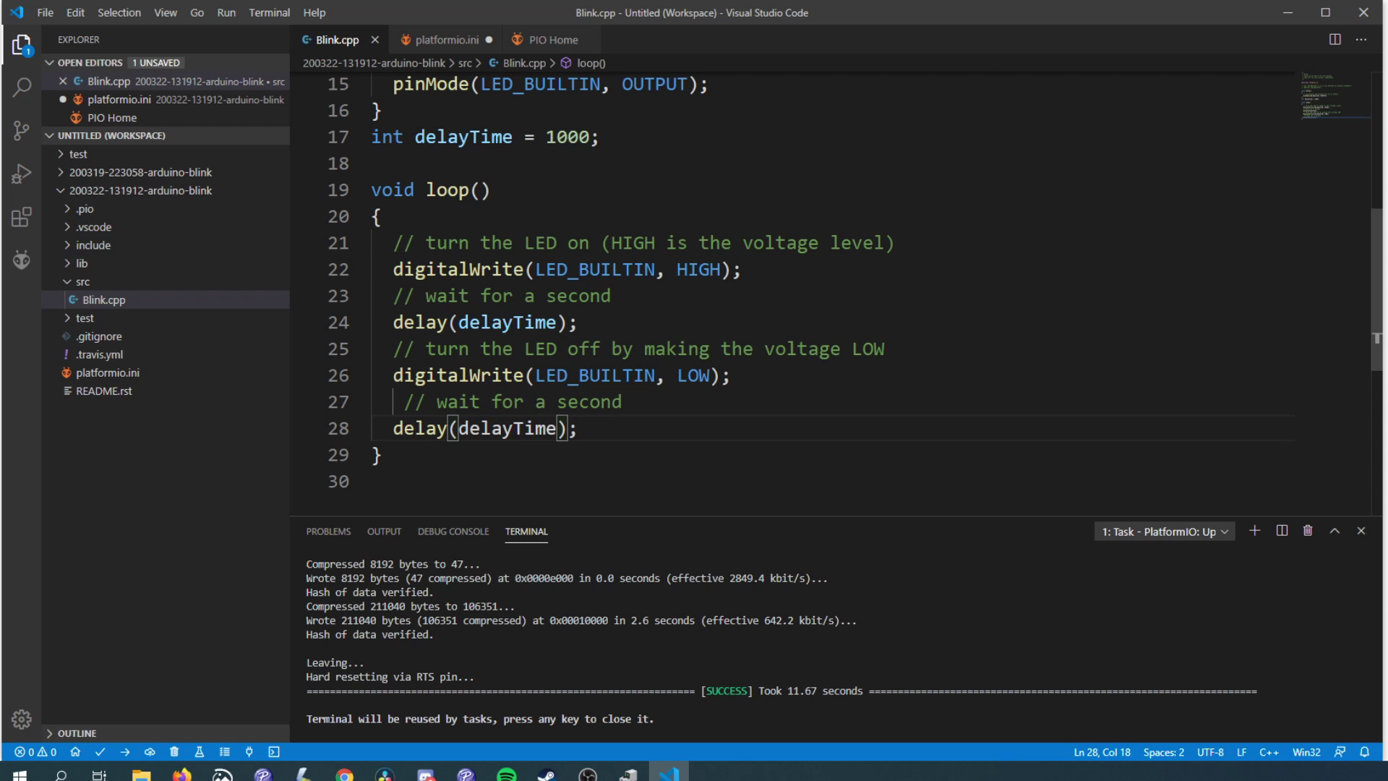Open PlatformIO sidebar via alien icon
This screenshot has width=1388, height=781.
coord(22,260)
